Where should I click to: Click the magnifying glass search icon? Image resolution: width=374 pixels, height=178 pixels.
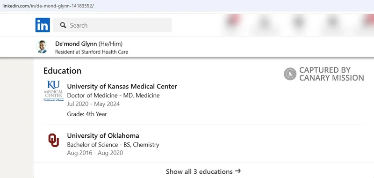tap(63, 25)
